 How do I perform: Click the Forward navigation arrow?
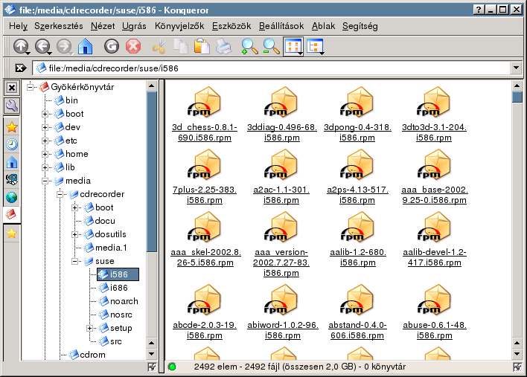coord(64,46)
